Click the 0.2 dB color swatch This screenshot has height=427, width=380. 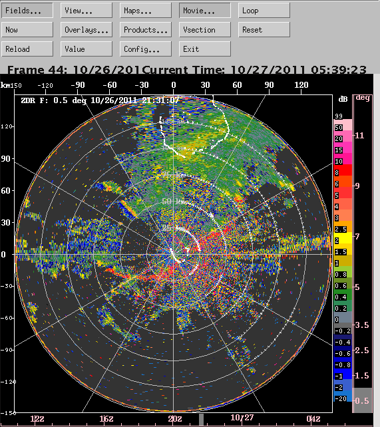pos(343,306)
